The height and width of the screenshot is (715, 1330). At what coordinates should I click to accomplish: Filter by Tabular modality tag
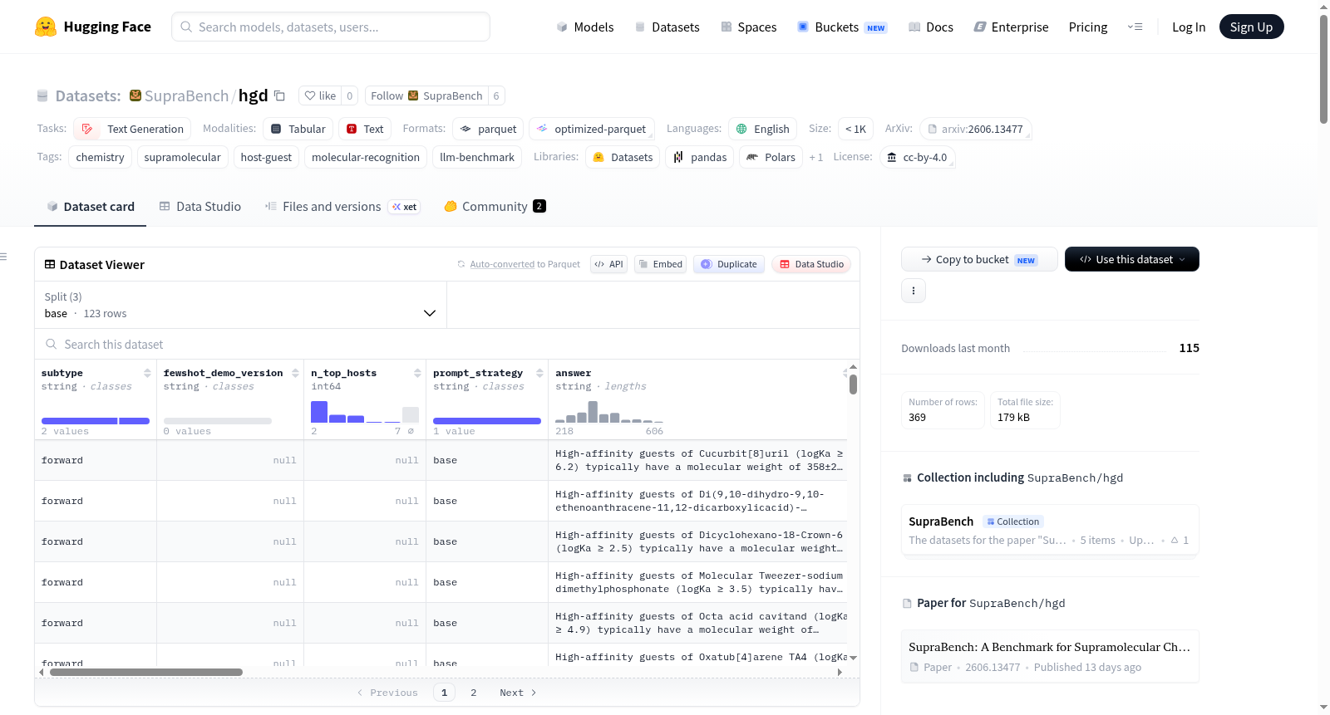pyautogui.click(x=298, y=129)
